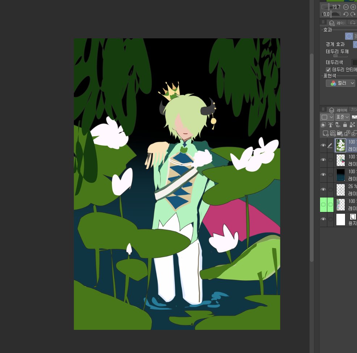
Task: Open the 컬러 expression color dropdown
Action: click(x=340, y=83)
